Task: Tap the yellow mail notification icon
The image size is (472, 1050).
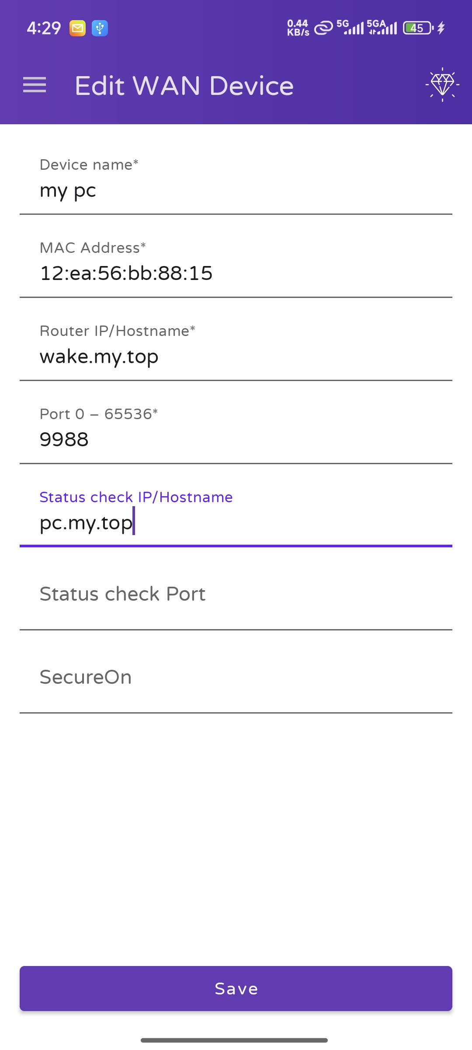Action: click(x=77, y=28)
